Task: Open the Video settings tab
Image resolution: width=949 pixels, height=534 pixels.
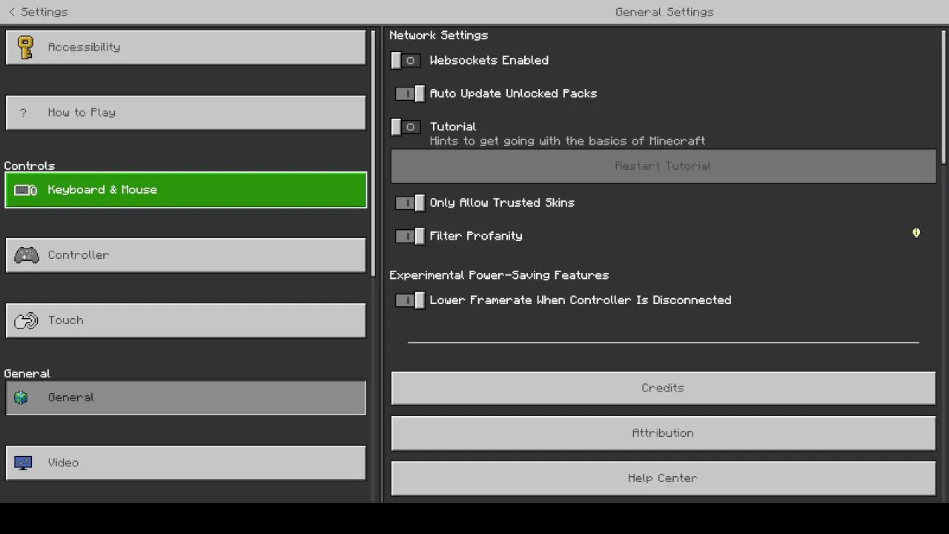Action: coord(185,463)
